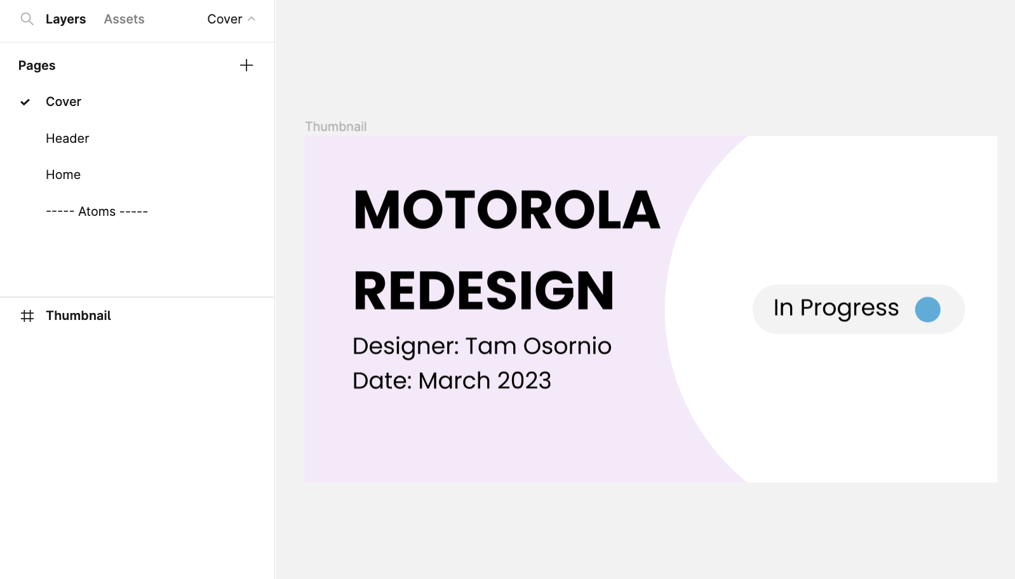Select the In Progress status label
Image resolution: width=1015 pixels, height=579 pixels.
(836, 308)
